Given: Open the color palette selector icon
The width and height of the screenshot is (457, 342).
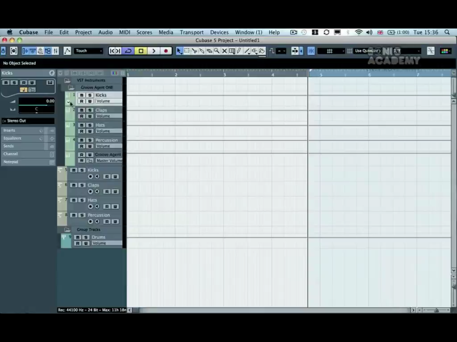Looking at the screenshot, I should coord(445,51).
